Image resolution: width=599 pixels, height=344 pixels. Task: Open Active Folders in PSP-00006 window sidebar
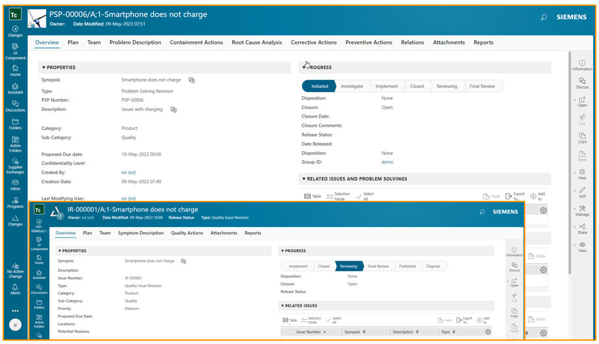click(15, 144)
